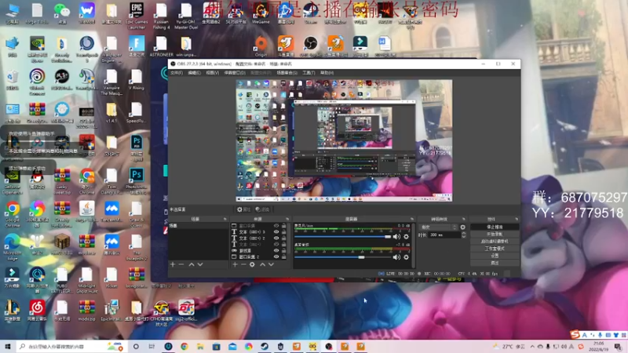628x353 pixels.
Task: Move source up with arrow icon
Action: click(x=262, y=264)
